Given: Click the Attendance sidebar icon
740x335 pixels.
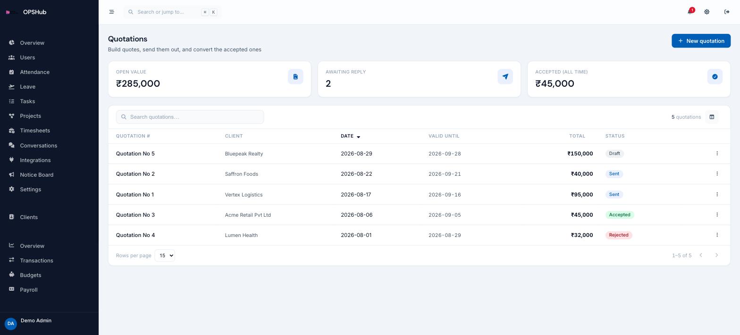Looking at the screenshot, I should coord(11,72).
